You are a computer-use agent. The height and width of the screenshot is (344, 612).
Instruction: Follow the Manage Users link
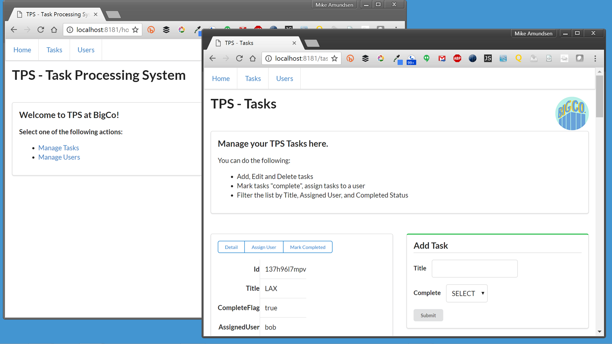59,157
